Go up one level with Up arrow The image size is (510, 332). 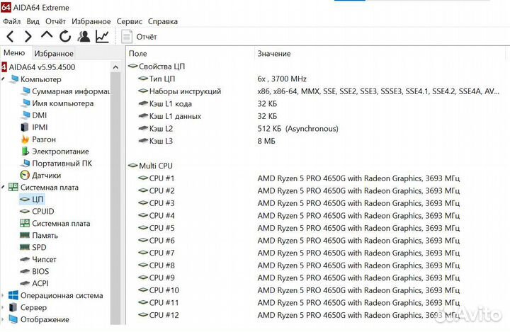tap(47, 36)
